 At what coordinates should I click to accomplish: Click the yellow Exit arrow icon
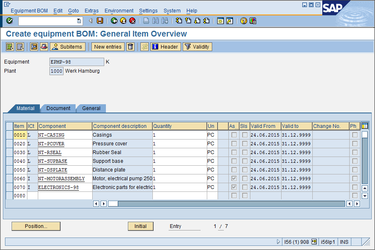tap(123, 21)
